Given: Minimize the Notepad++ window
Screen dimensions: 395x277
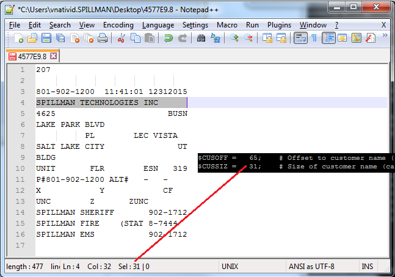Looking at the screenshot, I should click(x=337, y=7).
